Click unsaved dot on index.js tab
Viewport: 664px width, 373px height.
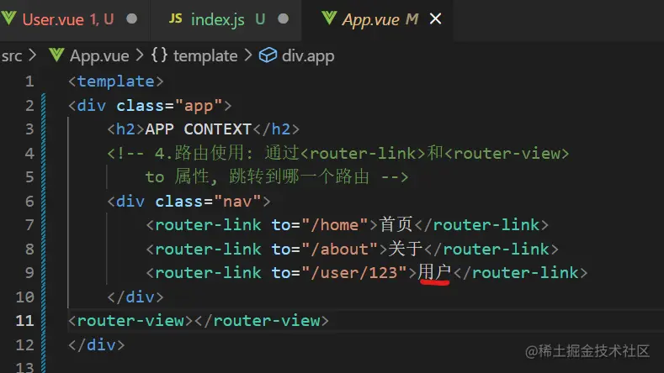(x=284, y=18)
